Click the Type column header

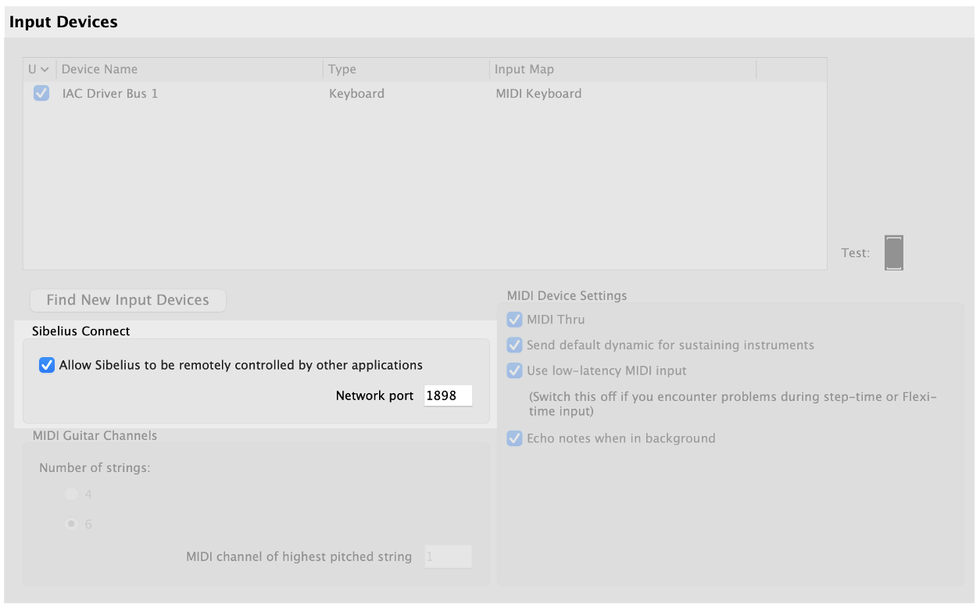[x=342, y=70]
